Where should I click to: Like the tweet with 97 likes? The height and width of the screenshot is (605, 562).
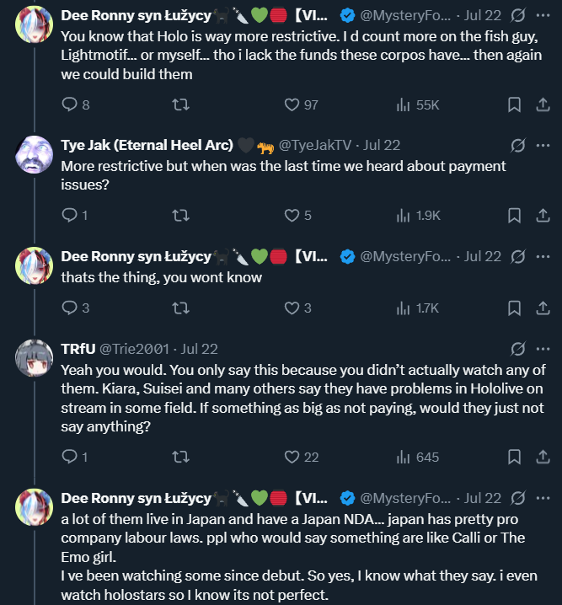pyautogui.click(x=292, y=104)
